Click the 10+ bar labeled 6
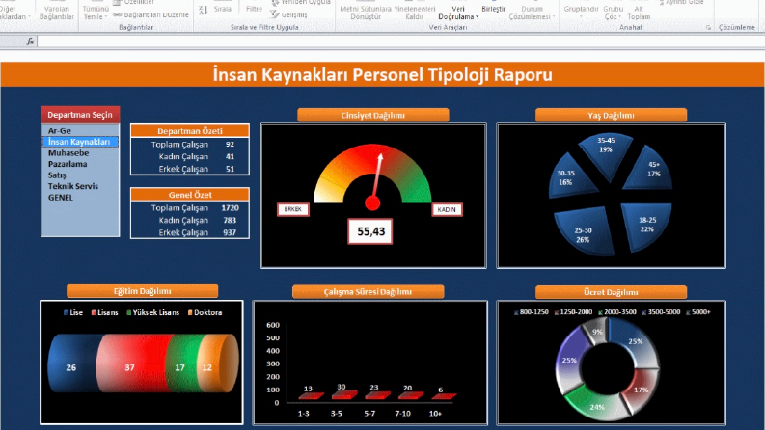Viewport: 765px width, 430px height. 444,396
